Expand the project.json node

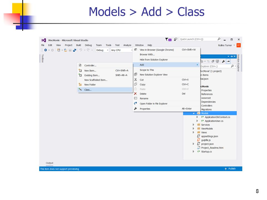pyautogui.click(x=194, y=144)
